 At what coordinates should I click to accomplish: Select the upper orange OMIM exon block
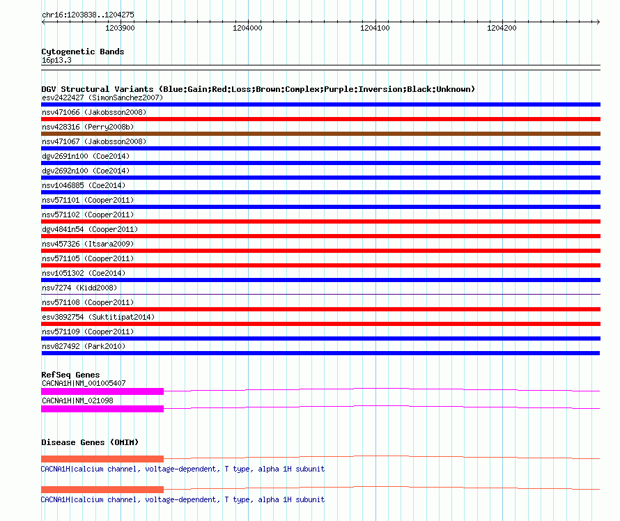point(102,459)
